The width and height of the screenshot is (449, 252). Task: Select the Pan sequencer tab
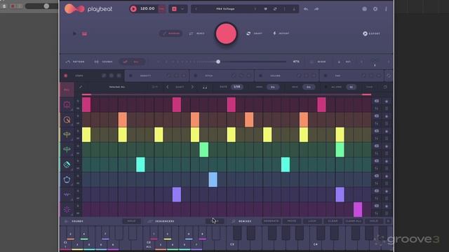(x=351, y=76)
